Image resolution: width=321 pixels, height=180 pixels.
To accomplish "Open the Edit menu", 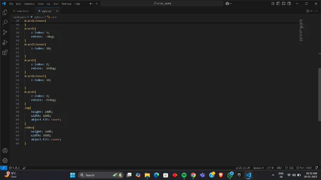I will (x=18, y=4).
